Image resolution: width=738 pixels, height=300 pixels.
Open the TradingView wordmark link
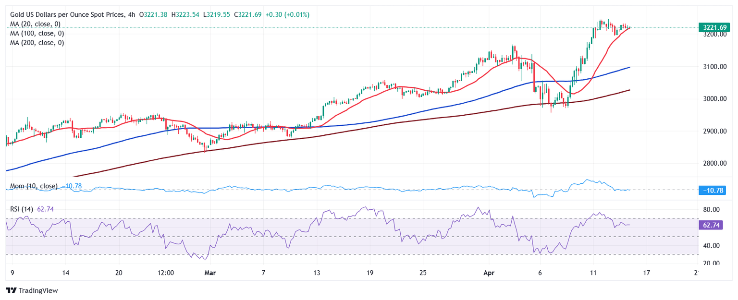(x=36, y=290)
